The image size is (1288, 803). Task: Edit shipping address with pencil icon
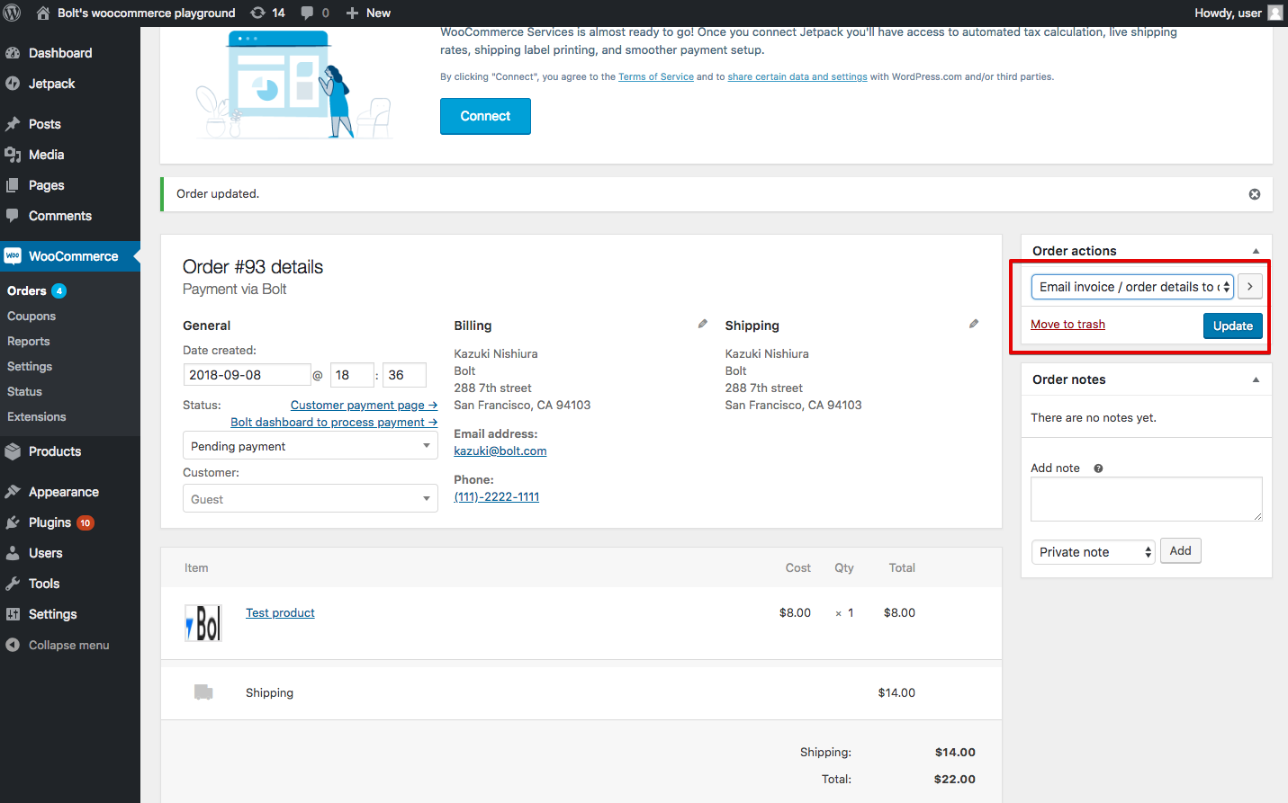(974, 324)
